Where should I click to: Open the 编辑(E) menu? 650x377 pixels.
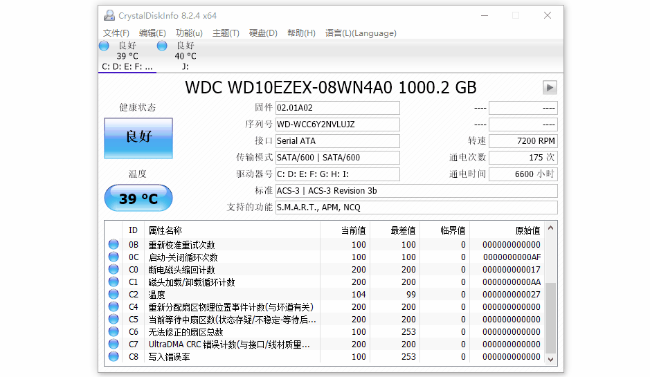tap(152, 33)
